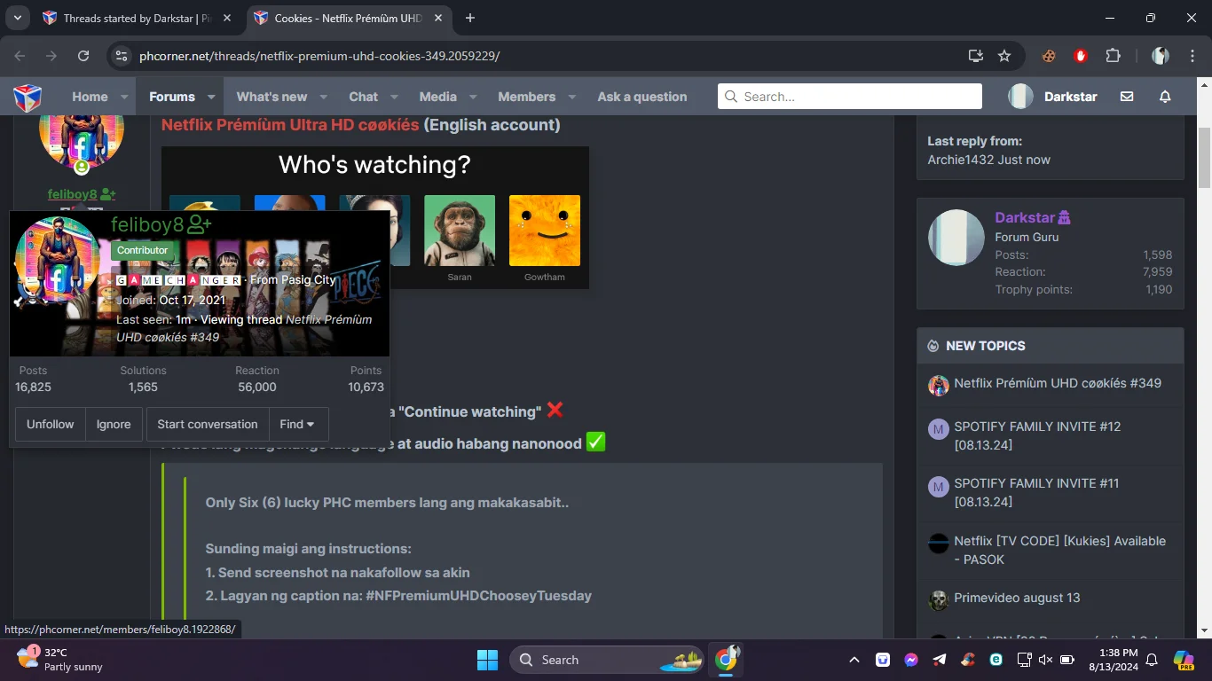The image size is (1212, 681).
Task: Click the search magnifier icon in forum search
Action: [731, 97]
